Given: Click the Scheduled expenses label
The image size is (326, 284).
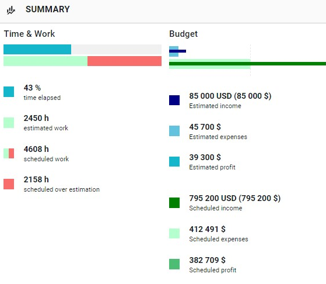Looking at the screenshot, I should (219, 239).
